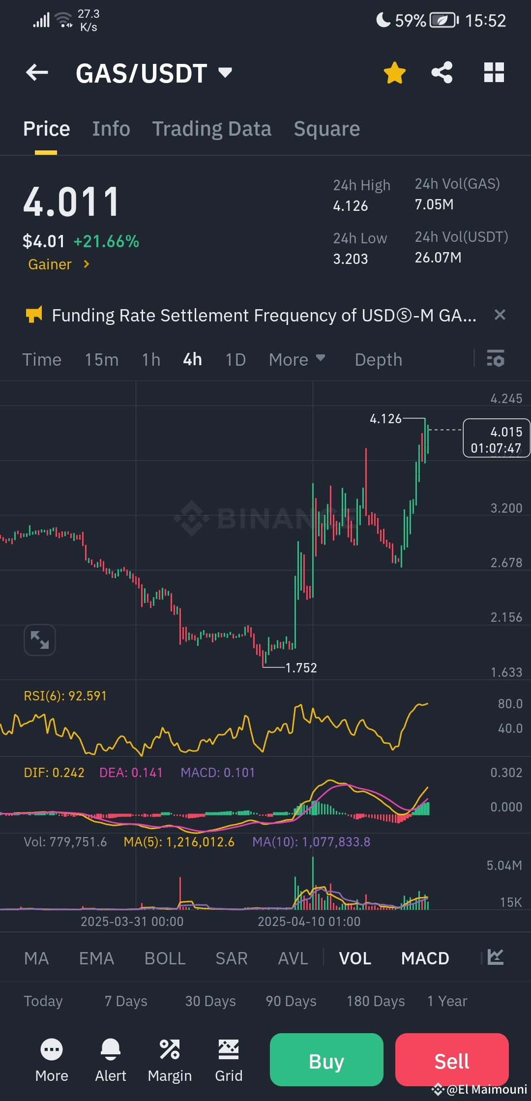Tap the chevron next to Gainer
Screen dimensions: 531x1101
pos(87,264)
